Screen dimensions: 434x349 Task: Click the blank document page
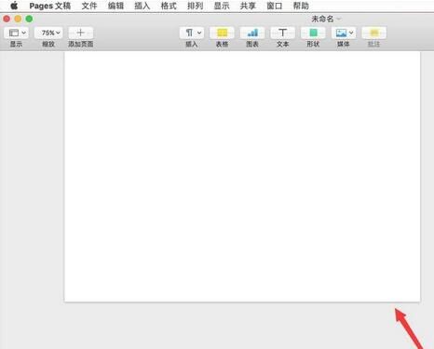[x=242, y=176]
